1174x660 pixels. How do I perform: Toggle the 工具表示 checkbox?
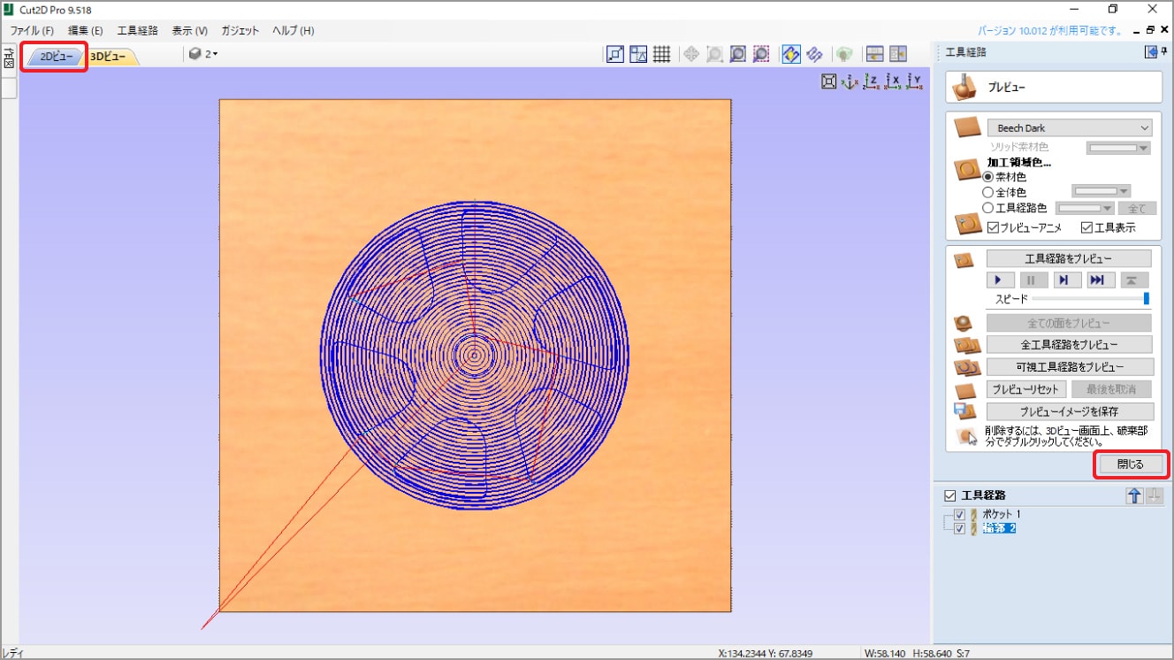[1086, 227]
